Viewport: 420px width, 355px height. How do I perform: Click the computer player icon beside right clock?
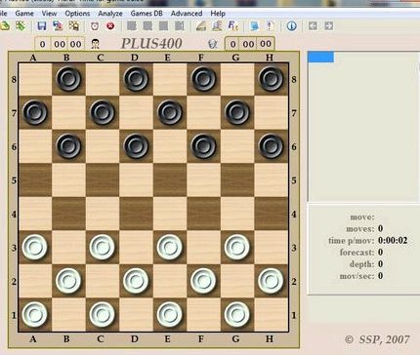pyautogui.click(x=213, y=44)
